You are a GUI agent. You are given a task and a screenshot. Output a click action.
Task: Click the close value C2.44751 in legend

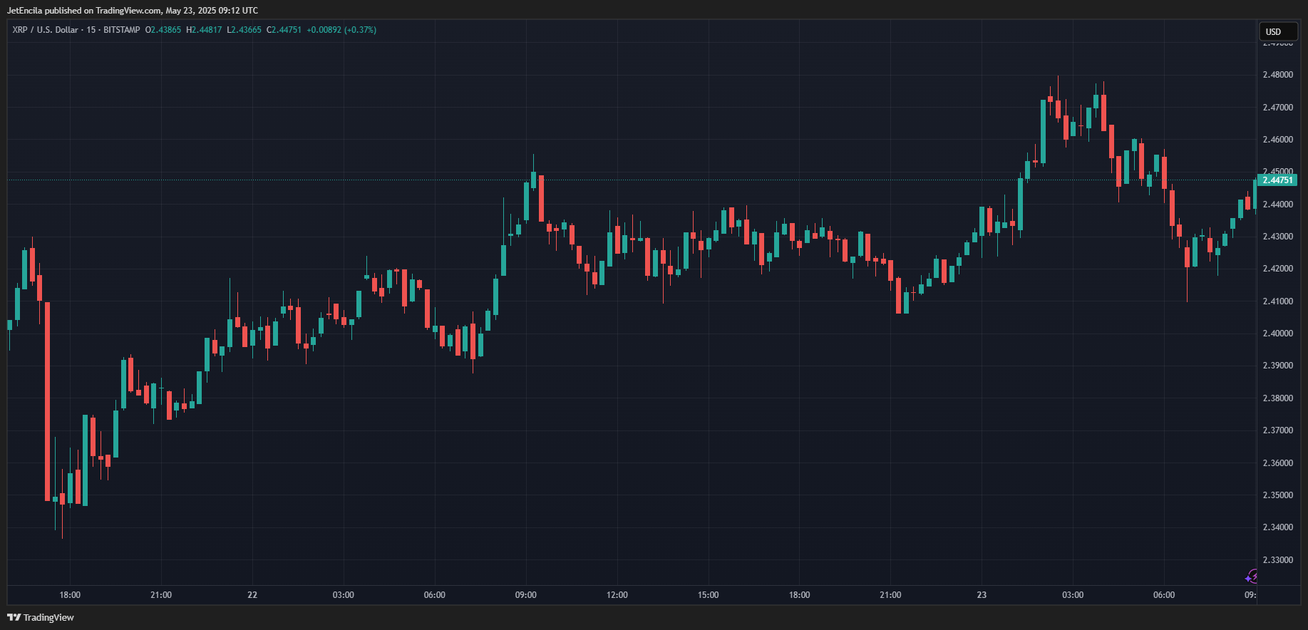(284, 30)
